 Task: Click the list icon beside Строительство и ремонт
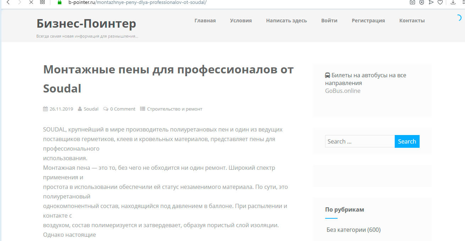pos(143,109)
